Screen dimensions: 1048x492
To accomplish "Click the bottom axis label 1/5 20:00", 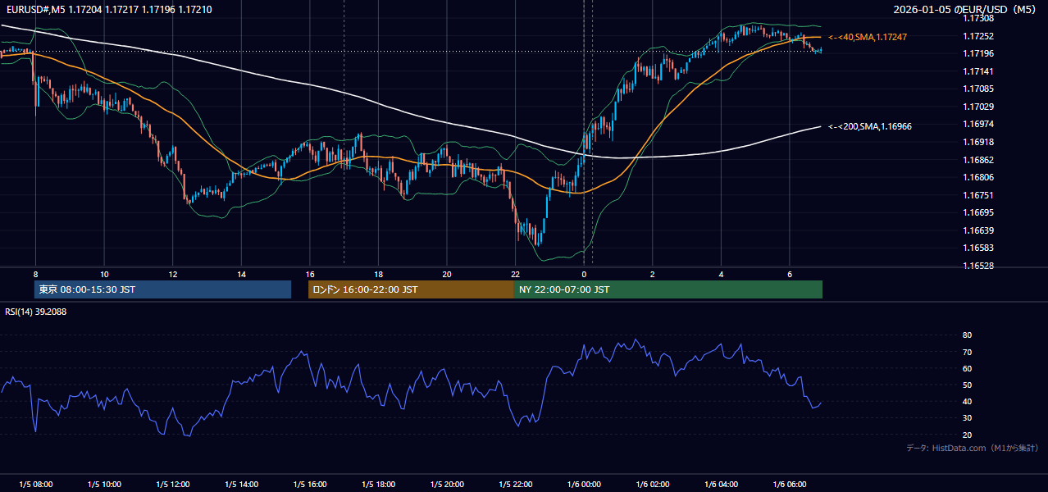I will pos(447,485).
